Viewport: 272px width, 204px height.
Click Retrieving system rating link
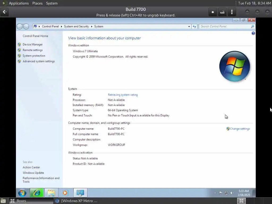123,95
